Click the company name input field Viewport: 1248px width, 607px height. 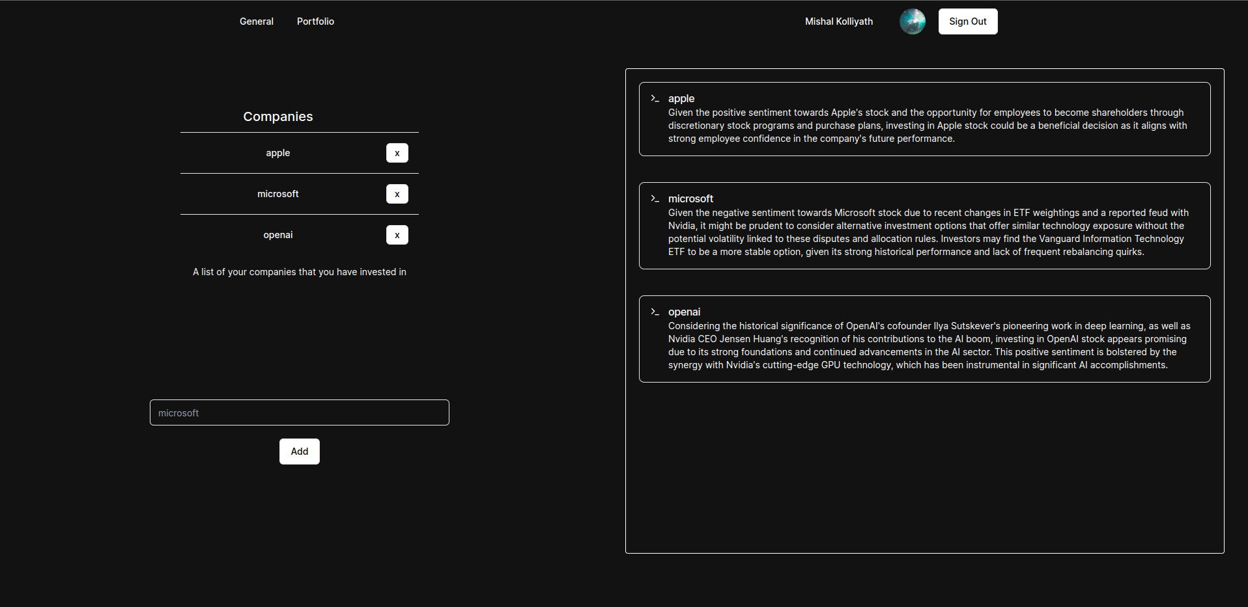(x=300, y=412)
